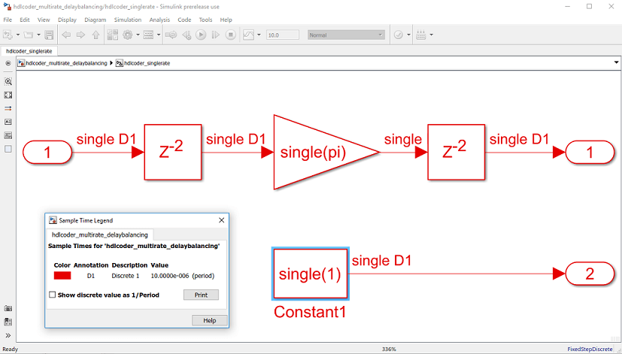622x354 pixels.
Task: Click the Step Back button
Action: pyautogui.click(x=187, y=35)
